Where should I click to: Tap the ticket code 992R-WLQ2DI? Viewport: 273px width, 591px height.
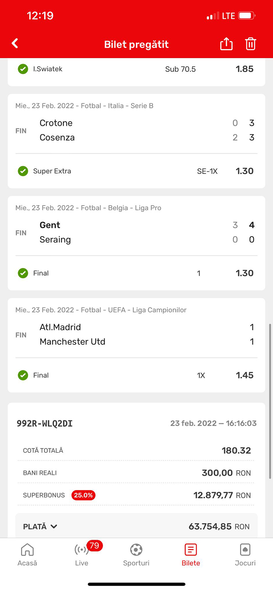click(x=45, y=424)
